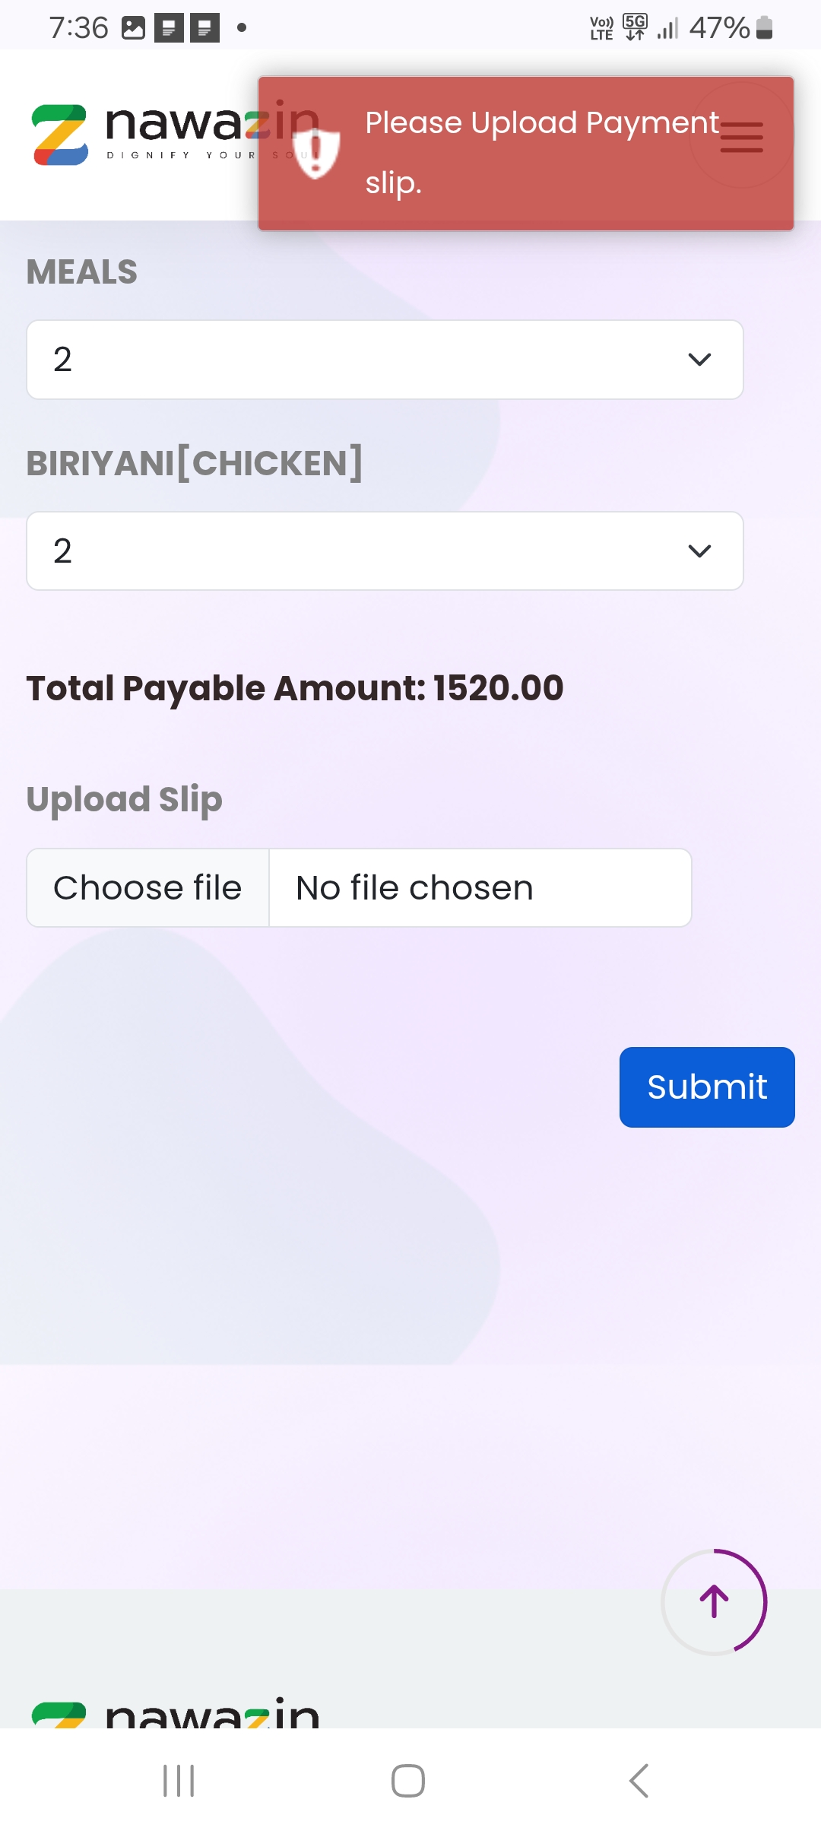Tap the gallery image icon in status bar
The image size is (821, 1831).
coord(134,28)
